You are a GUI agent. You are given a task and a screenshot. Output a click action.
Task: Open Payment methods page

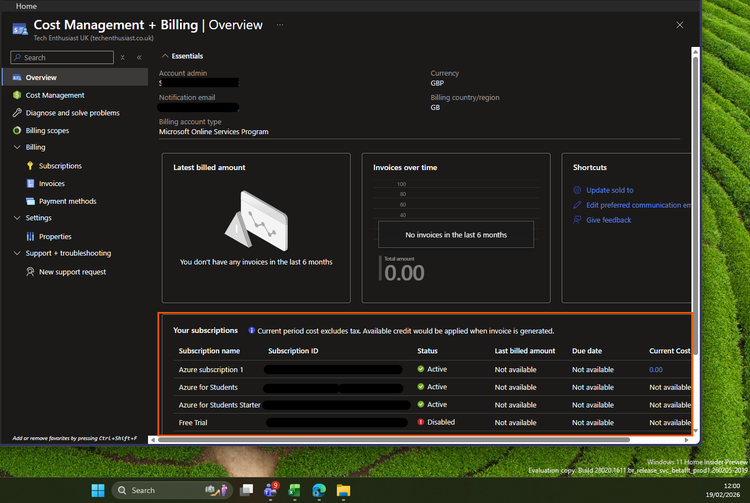[x=67, y=201]
